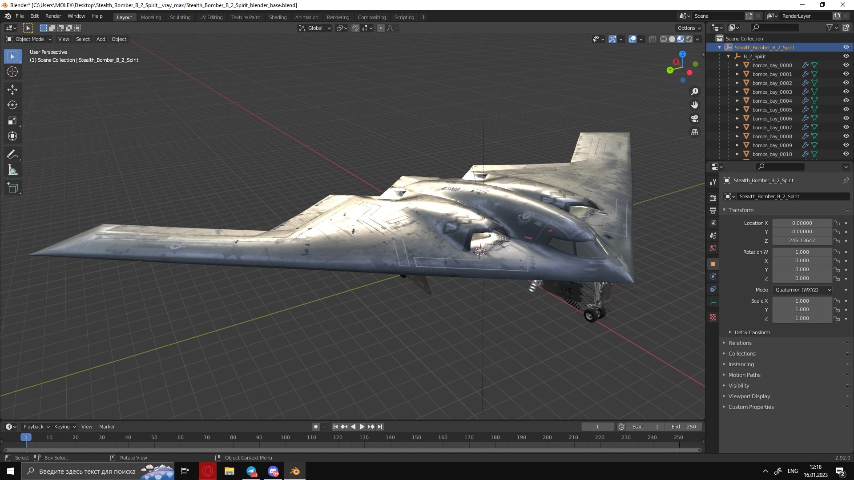Image resolution: width=854 pixels, height=480 pixels.
Task: Click the viewport zoom magnifier icon
Action: pos(695,92)
